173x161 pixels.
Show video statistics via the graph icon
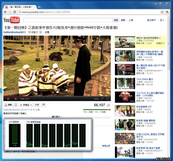108,105
